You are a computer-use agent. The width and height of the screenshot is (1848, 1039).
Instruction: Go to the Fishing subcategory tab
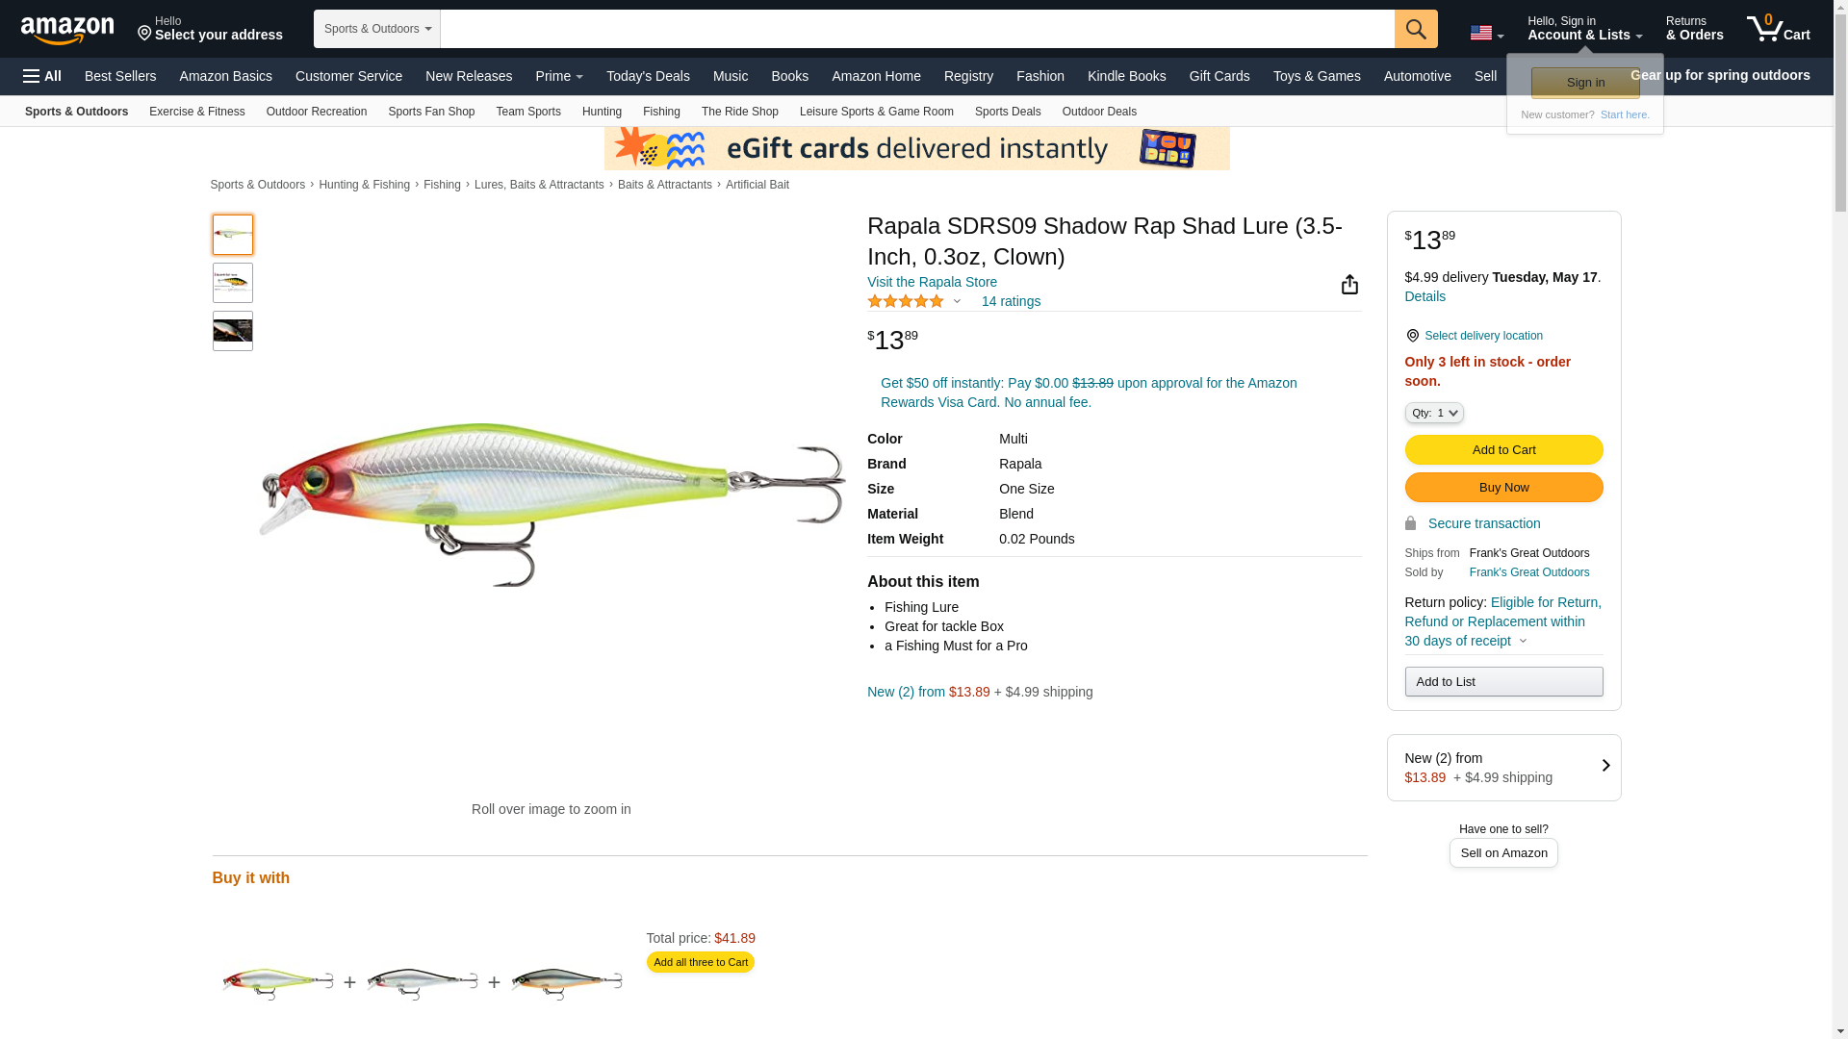661,112
